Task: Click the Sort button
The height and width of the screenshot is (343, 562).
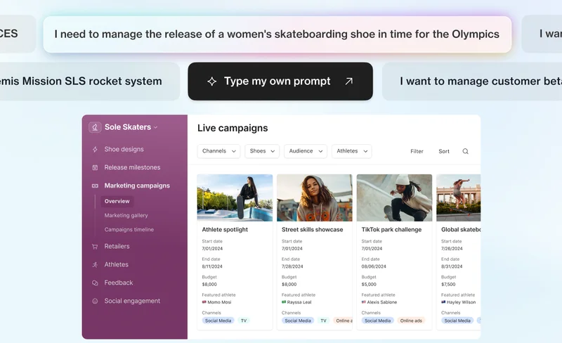Action: pos(444,151)
